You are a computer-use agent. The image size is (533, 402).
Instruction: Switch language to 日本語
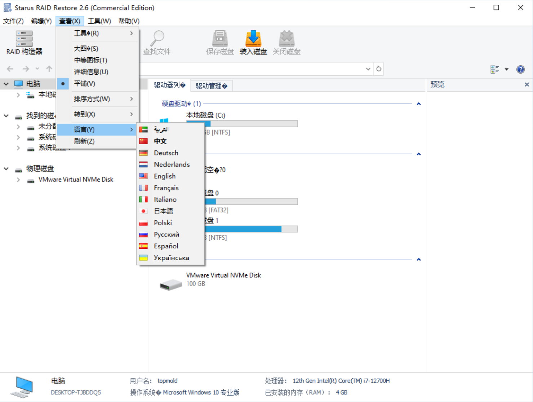pos(170,211)
